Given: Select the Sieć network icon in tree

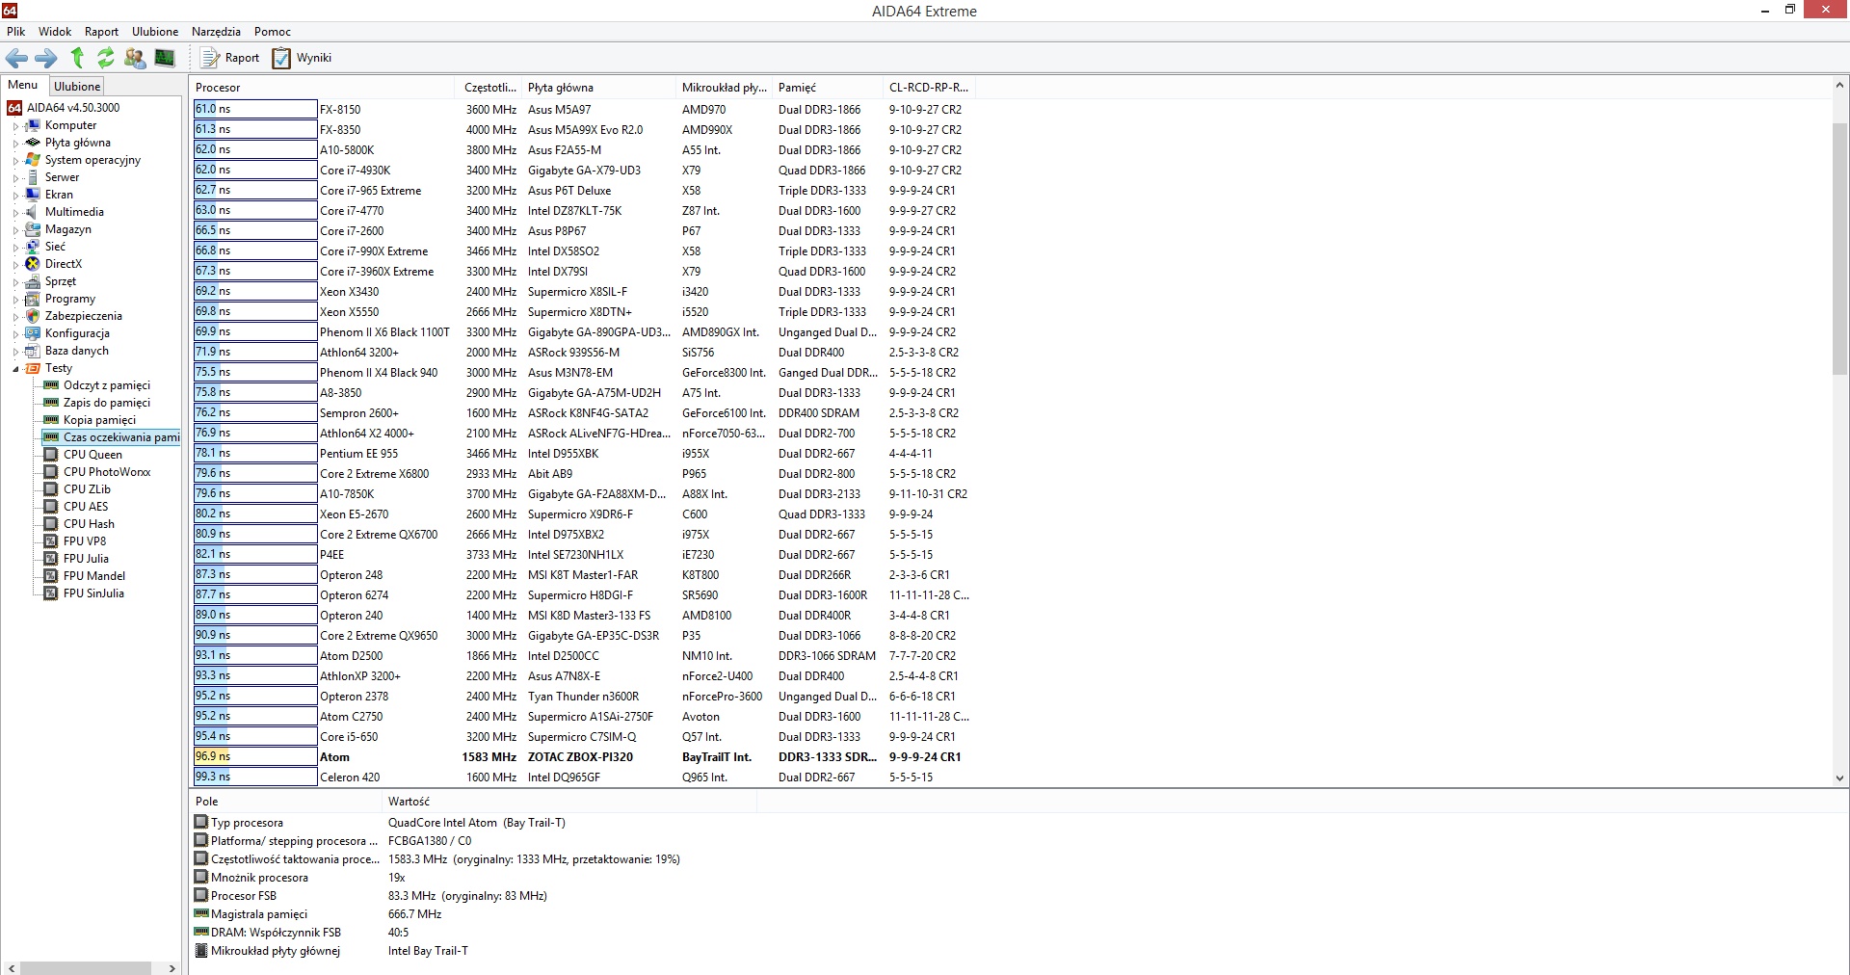Looking at the screenshot, I should tap(33, 247).
